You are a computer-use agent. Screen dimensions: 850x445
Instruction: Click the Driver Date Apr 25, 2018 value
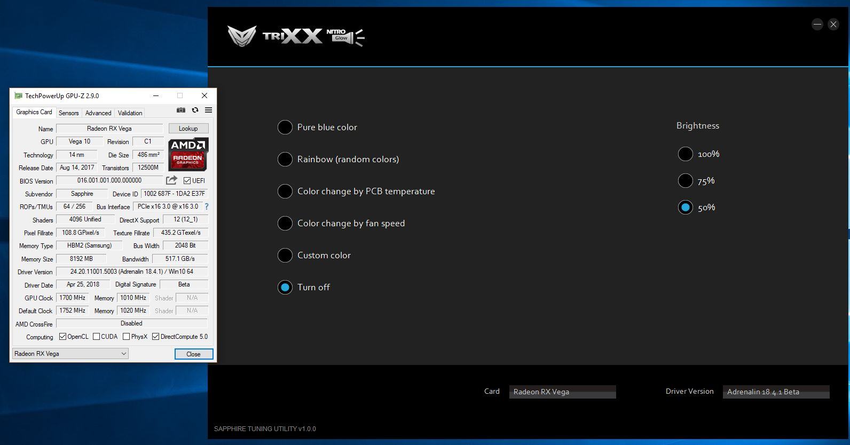tap(83, 284)
